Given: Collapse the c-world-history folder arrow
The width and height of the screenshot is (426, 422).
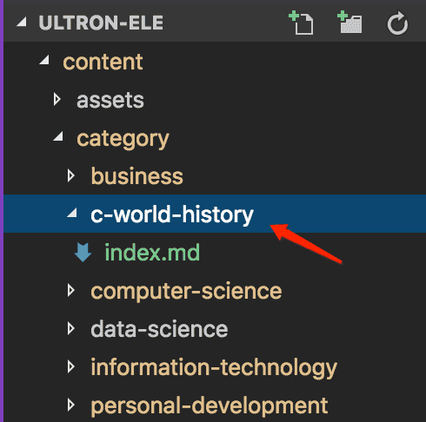Looking at the screenshot, I should (72, 213).
